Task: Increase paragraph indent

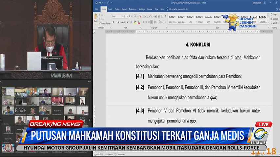Action: click(159, 16)
